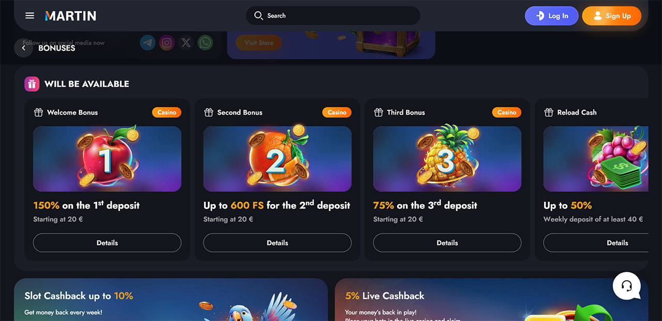
Task: Open Details for Second Bonus
Action: (x=277, y=243)
